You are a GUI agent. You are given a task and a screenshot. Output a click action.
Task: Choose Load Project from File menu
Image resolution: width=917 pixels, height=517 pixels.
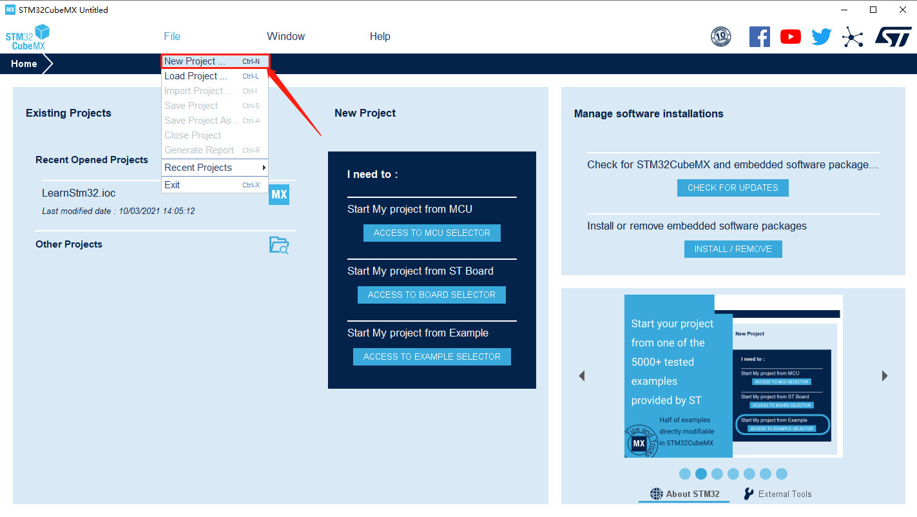(x=215, y=76)
